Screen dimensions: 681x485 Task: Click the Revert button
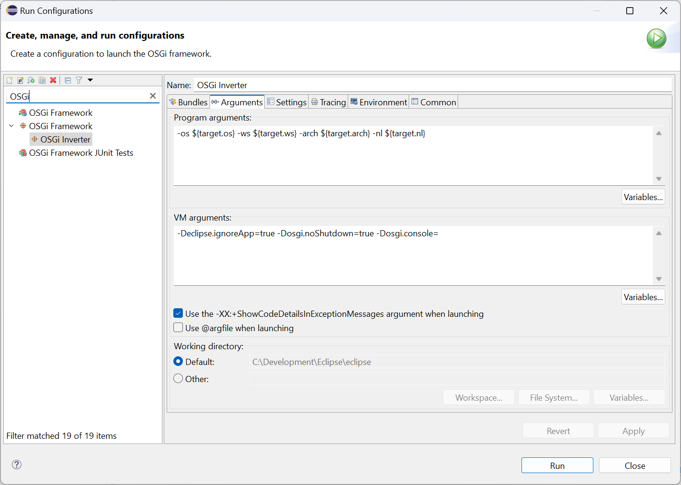558,431
